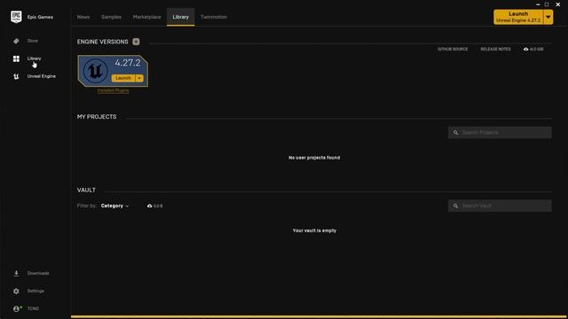This screenshot has height=319, width=568.
Task: Click 'No user projects found' text
Action: click(314, 158)
